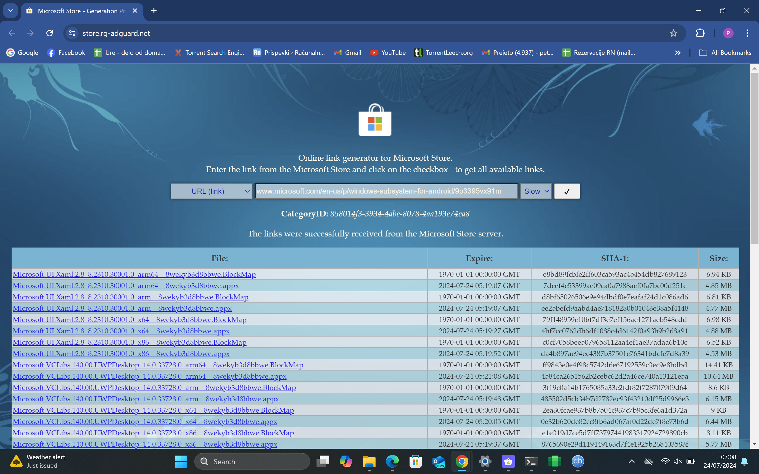Image resolution: width=759 pixels, height=474 pixels.
Task: Download Microsoft.UI.Xaml.2.8 x86 BlockMap link
Action: pyautogui.click(x=130, y=342)
